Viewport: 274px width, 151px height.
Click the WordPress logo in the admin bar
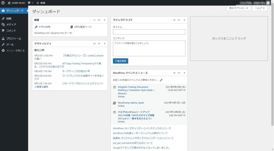(x=3, y=3)
